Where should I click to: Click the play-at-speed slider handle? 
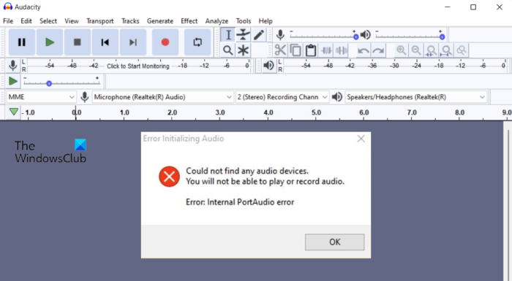[49, 83]
